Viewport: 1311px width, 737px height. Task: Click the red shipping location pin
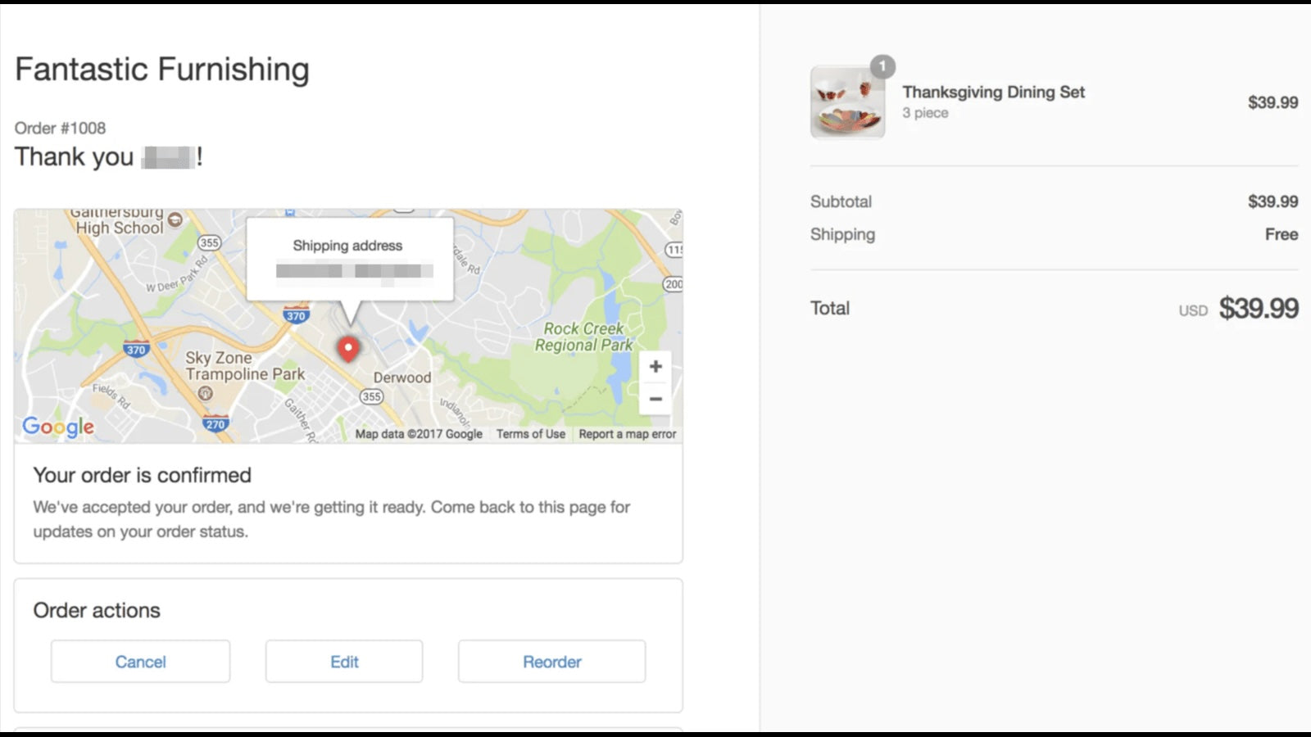(x=348, y=348)
